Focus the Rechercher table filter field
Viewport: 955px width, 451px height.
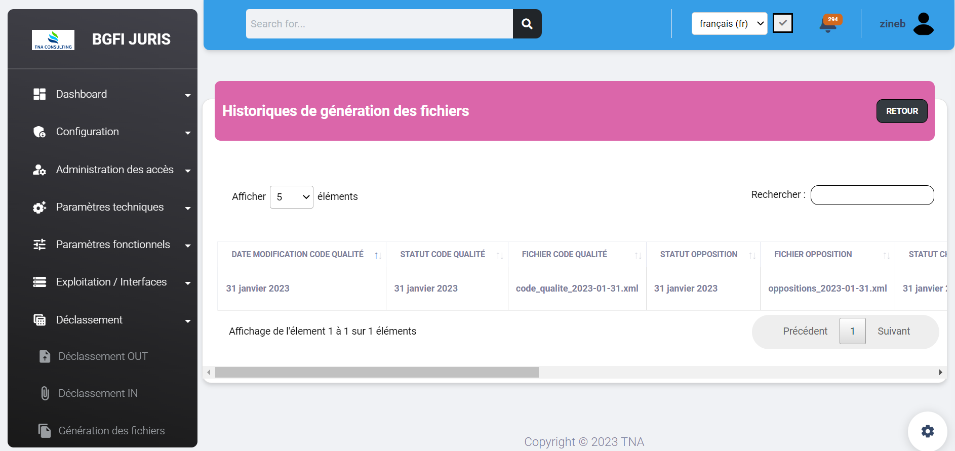click(x=872, y=195)
